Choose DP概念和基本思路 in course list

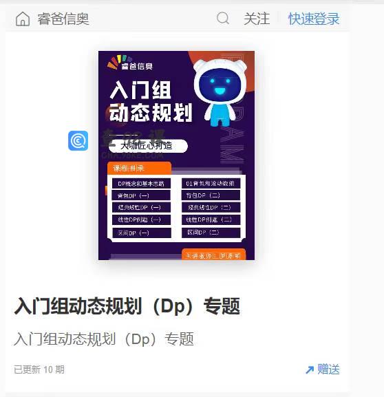(141, 184)
